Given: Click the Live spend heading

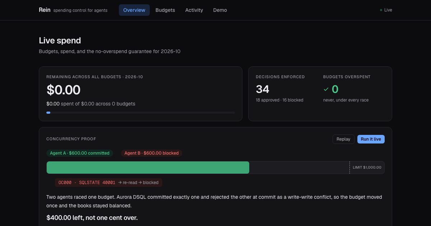Looking at the screenshot, I should [x=60, y=41].
